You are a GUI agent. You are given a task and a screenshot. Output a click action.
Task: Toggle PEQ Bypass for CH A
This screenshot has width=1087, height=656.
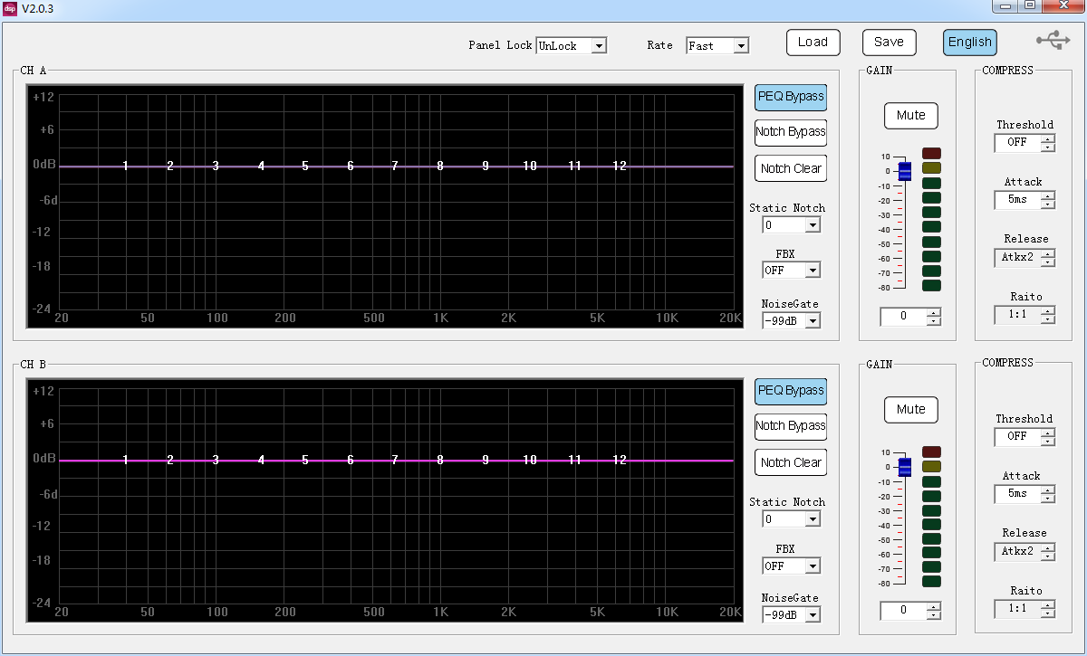coord(791,97)
